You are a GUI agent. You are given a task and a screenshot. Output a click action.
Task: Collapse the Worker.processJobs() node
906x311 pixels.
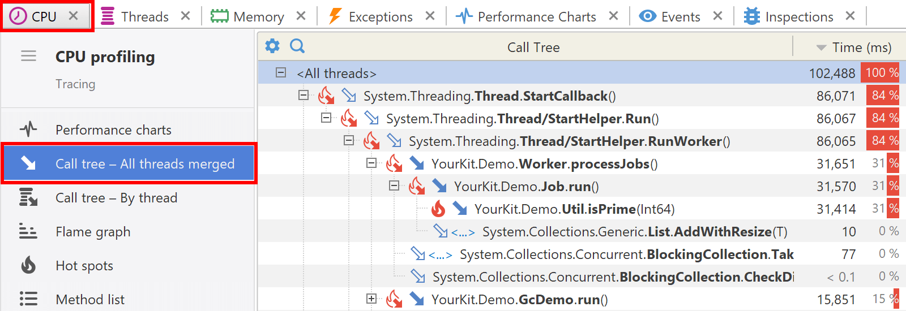click(x=371, y=163)
